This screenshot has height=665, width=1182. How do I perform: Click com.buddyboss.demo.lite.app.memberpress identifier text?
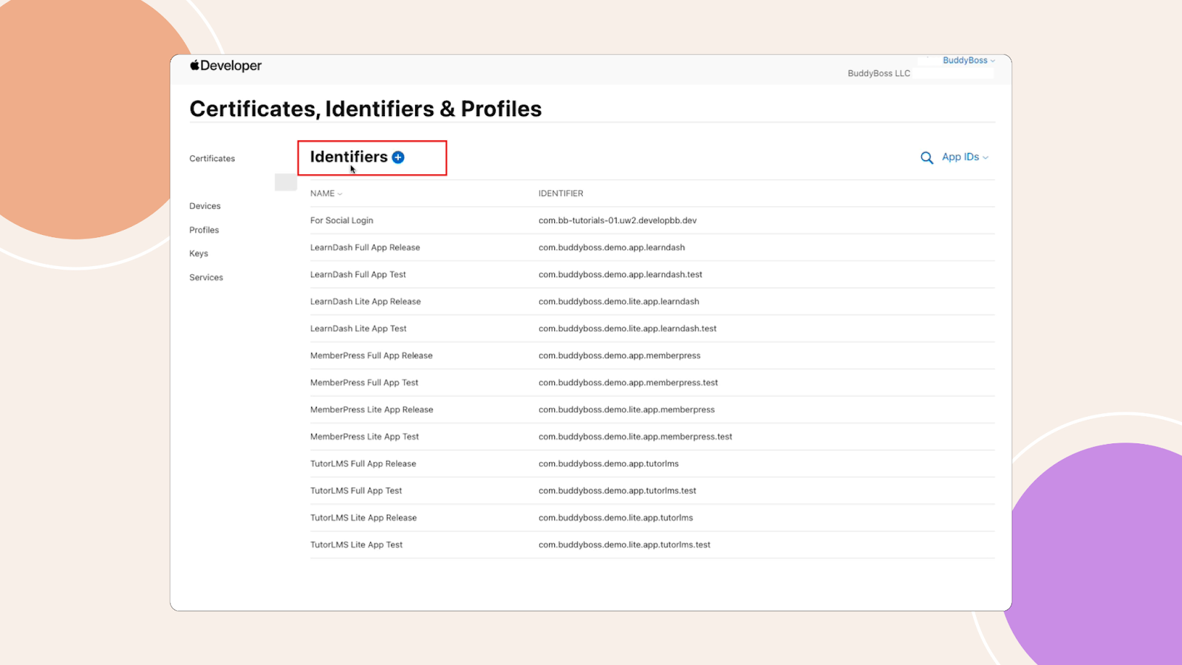click(626, 409)
